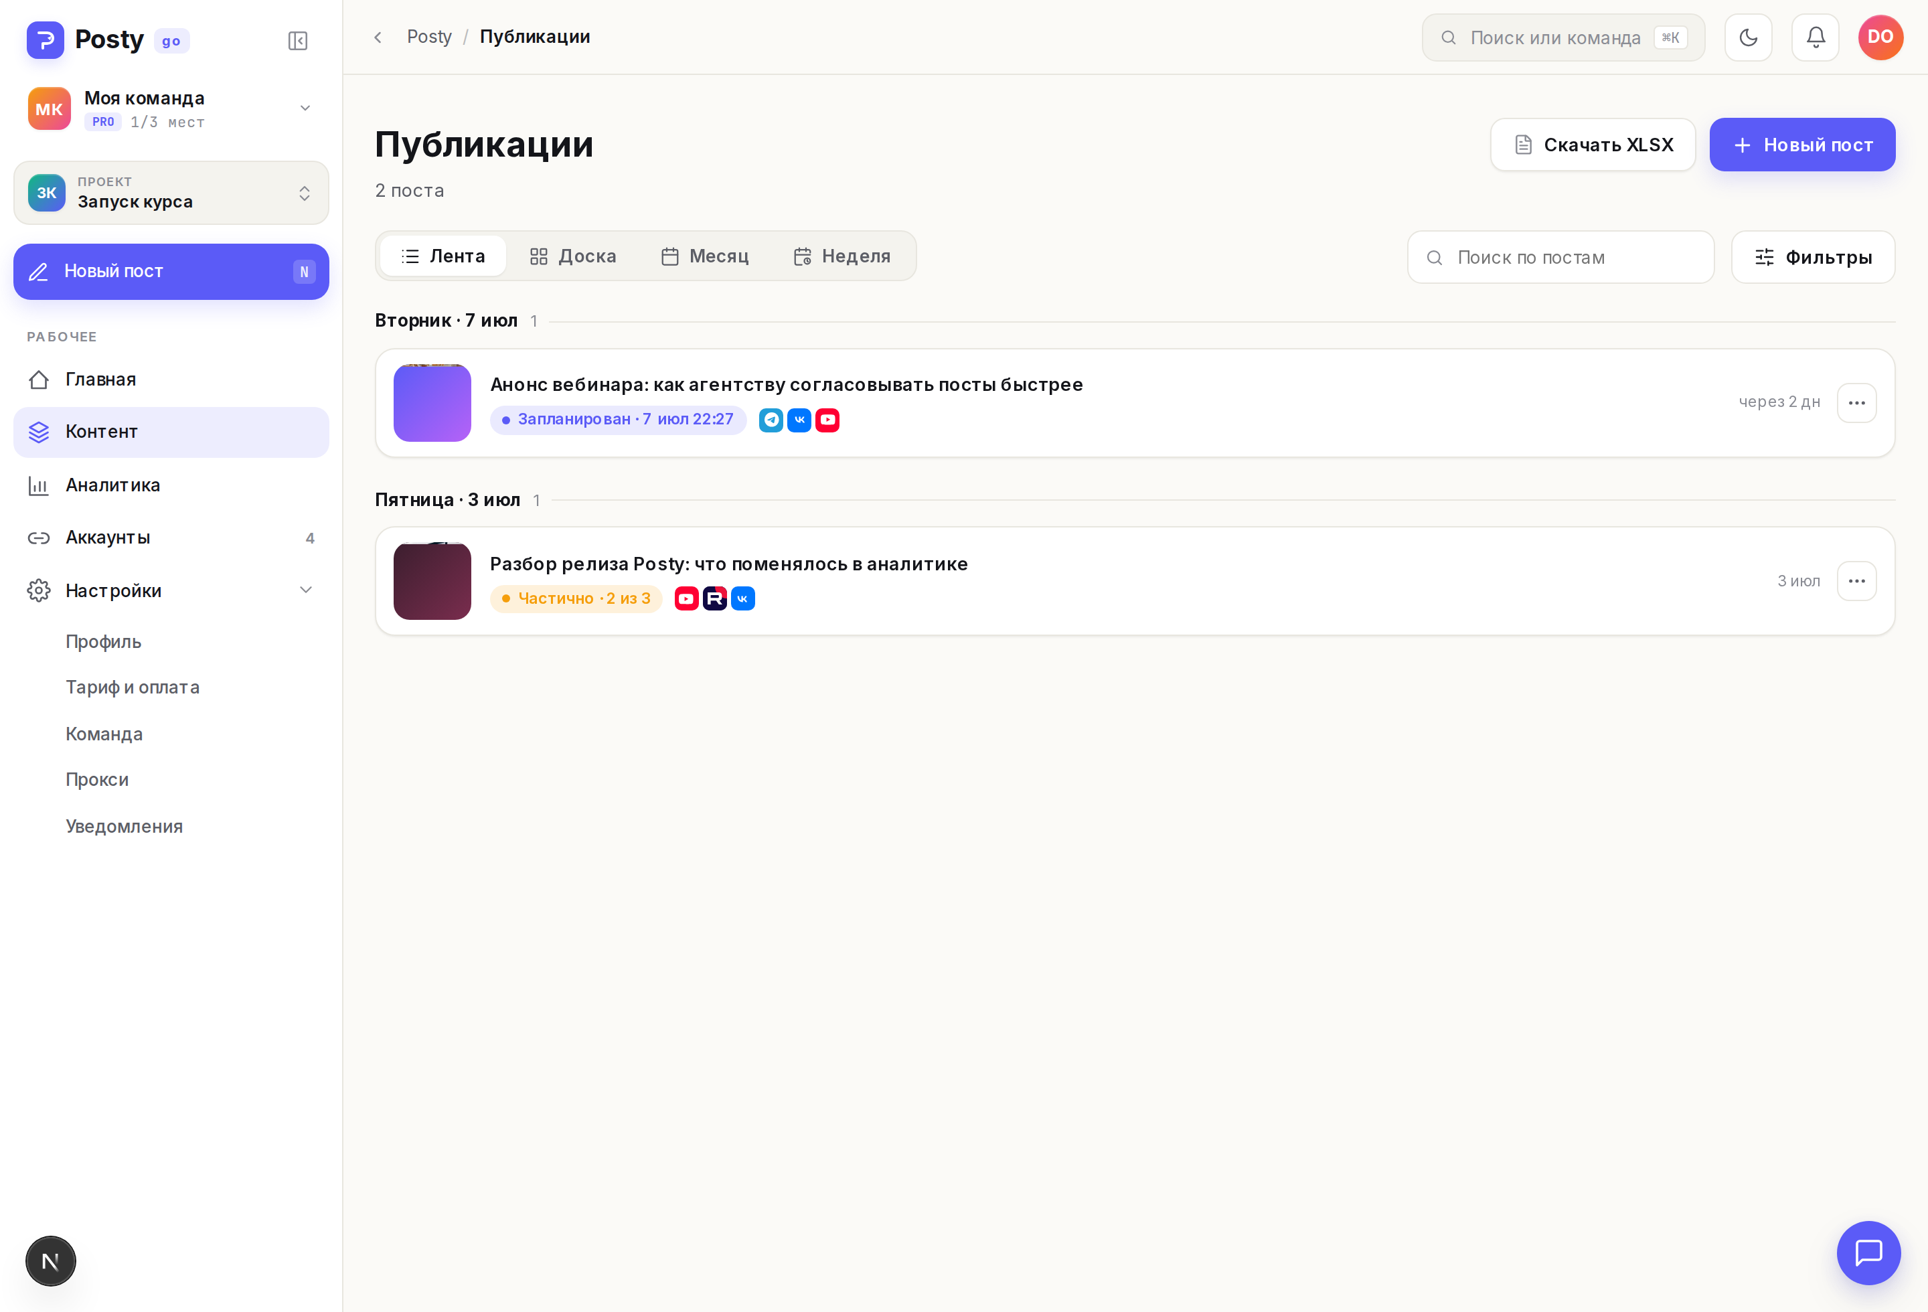The height and width of the screenshot is (1312, 1928).
Task: Open Команда settings
Action: 104,734
